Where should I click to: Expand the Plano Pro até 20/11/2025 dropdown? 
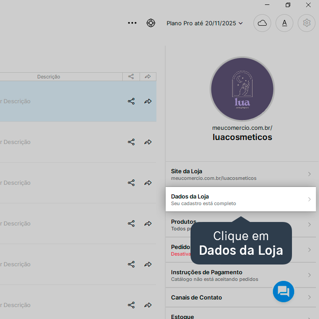tap(204, 23)
